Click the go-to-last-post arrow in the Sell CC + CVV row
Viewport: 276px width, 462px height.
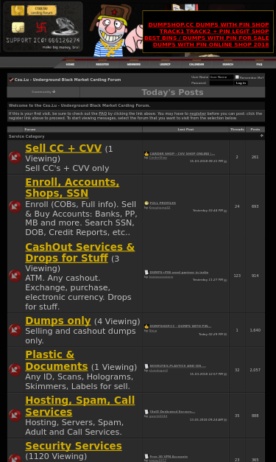[x=225, y=161]
